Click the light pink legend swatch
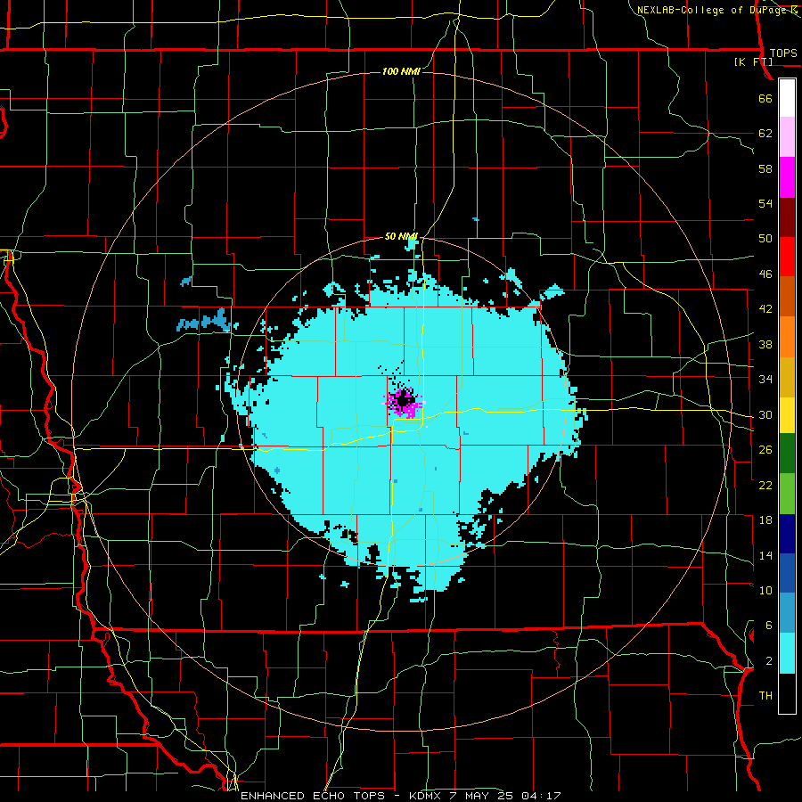The image size is (802, 802). pos(787,137)
